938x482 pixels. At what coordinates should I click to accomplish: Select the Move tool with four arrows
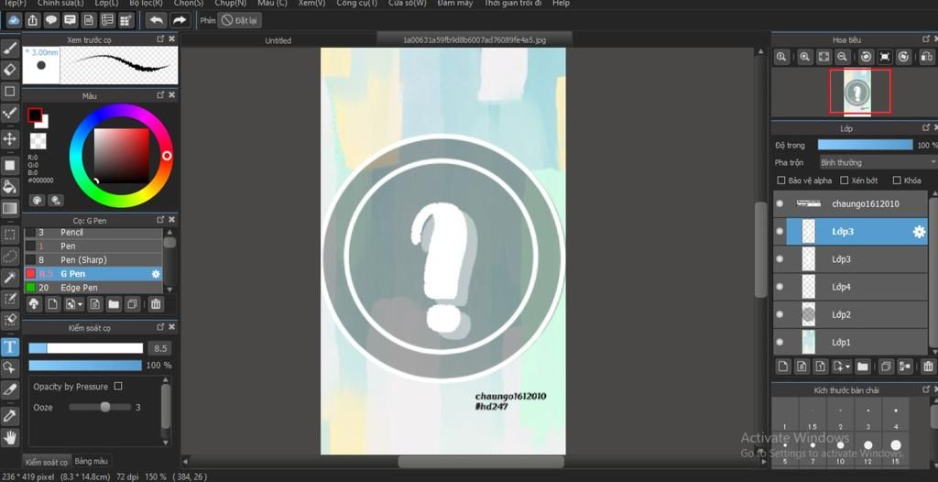coord(10,139)
